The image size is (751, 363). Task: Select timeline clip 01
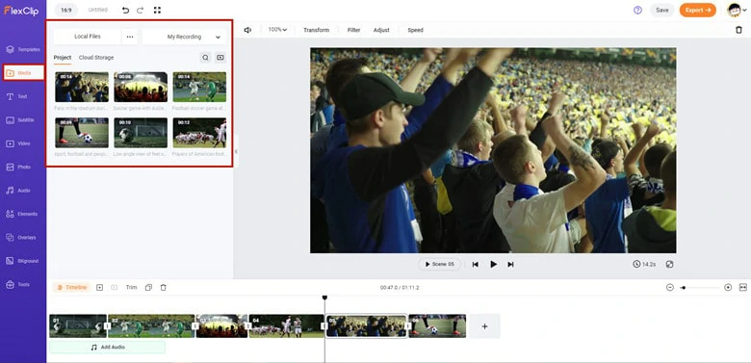pos(78,326)
